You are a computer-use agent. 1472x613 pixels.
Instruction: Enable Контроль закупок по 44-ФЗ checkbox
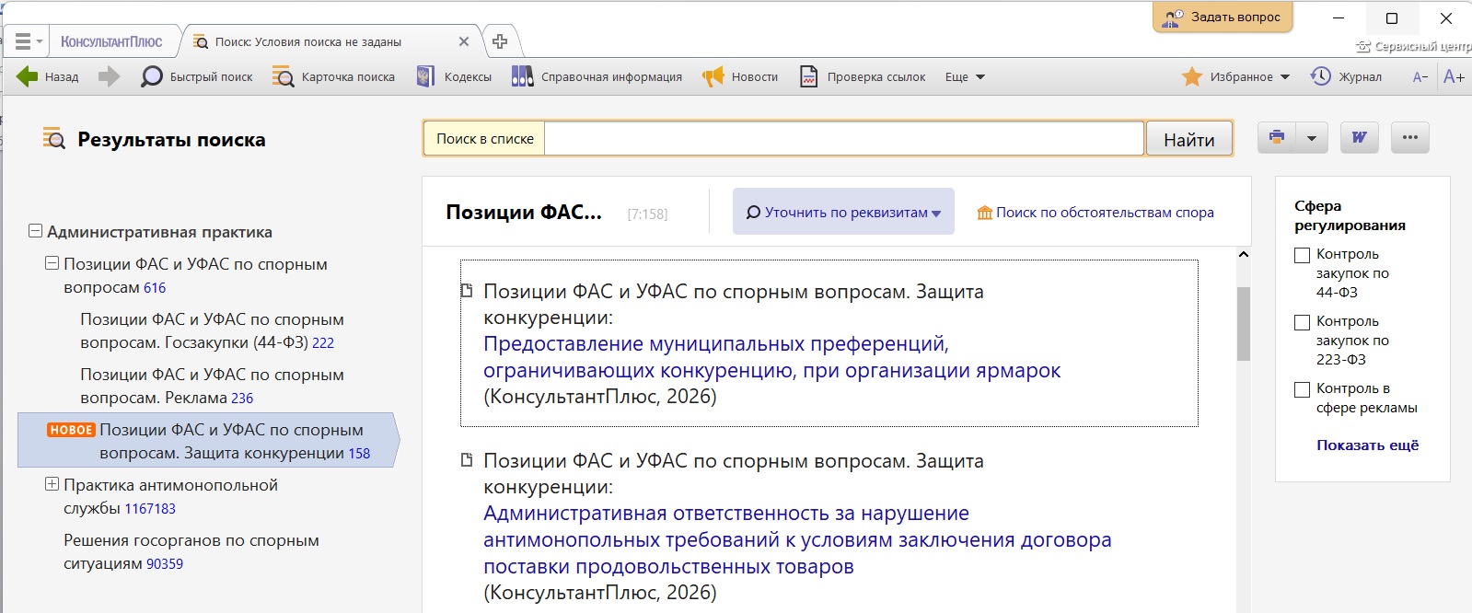point(1302,255)
